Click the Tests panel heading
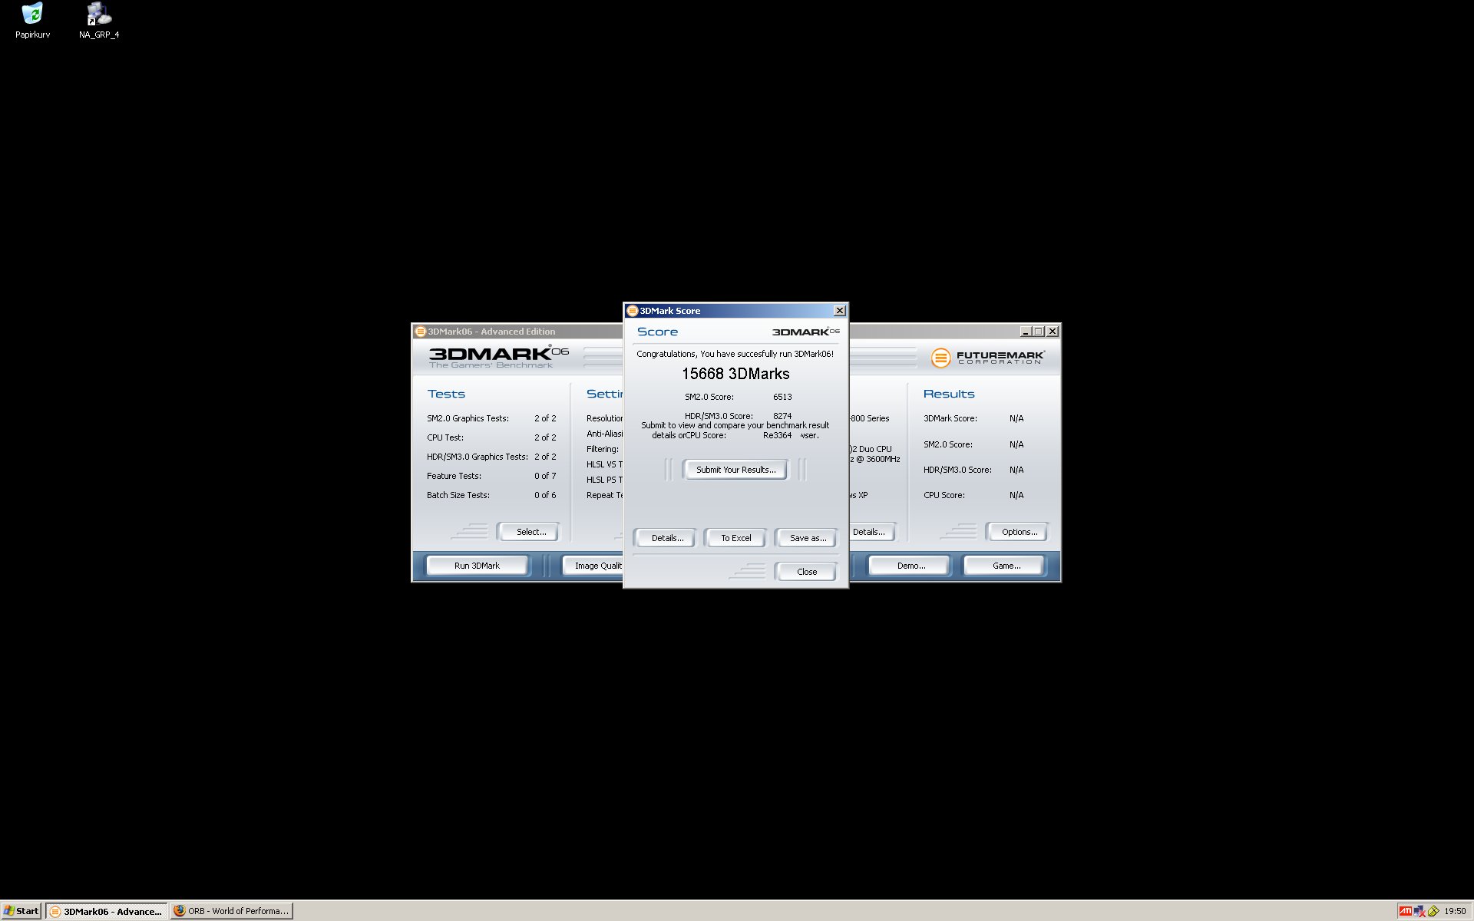This screenshot has width=1474, height=921. click(x=446, y=394)
